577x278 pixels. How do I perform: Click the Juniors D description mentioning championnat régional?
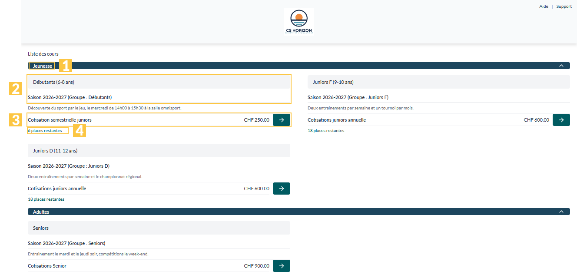[85, 177]
